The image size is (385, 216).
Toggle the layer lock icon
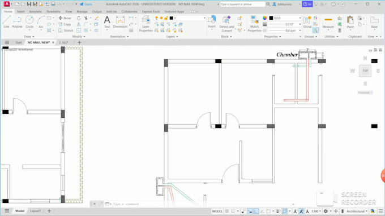coord(166,18)
